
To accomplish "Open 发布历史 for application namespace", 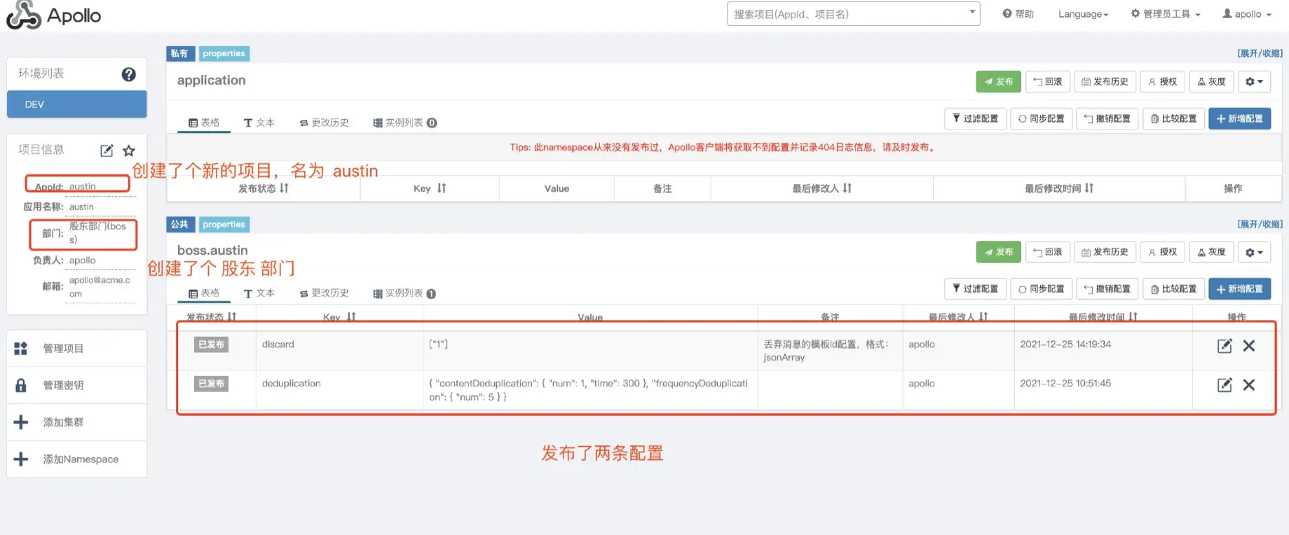I will pyautogui.click(x=1105, y=81).
